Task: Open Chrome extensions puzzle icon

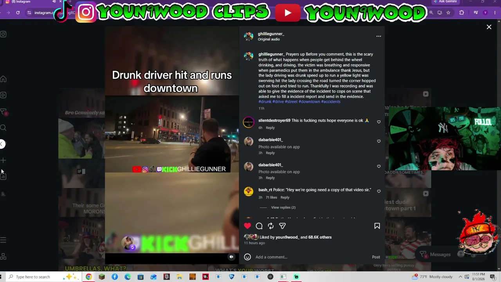Action: [x=461, y=13]
